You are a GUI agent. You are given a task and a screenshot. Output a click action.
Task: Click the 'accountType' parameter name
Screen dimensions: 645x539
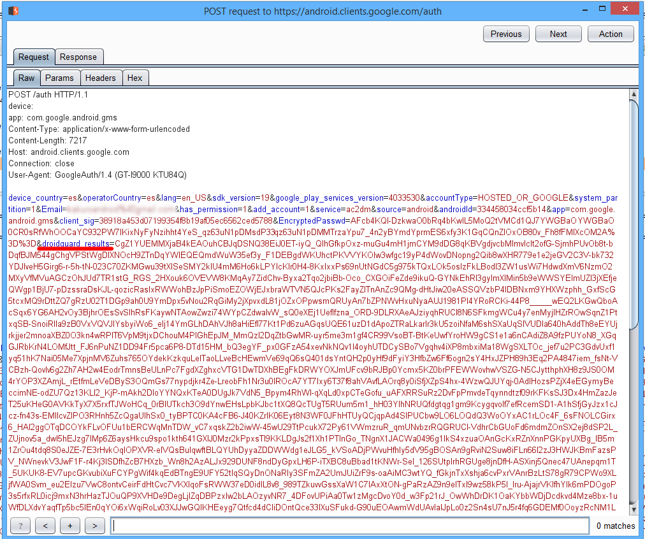(449, 198)
